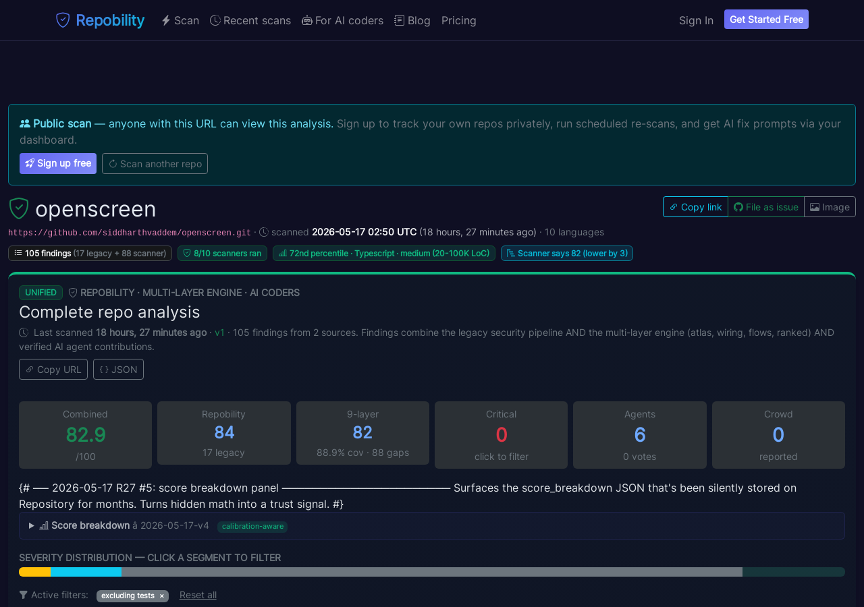Open the openscreen GitHub repository URL
The width and height of the screenshot is (864, 607).
click(x=130, y=233)
